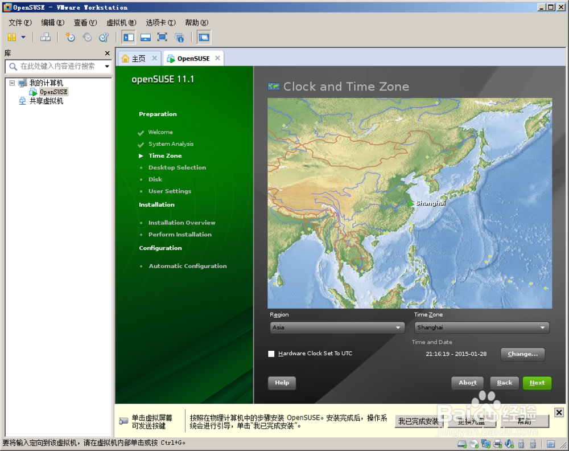The height and width of the screenshot is (451, 569).
Task: Open the snapshot manager wrench-clock icon
Action: pos(104,37)
